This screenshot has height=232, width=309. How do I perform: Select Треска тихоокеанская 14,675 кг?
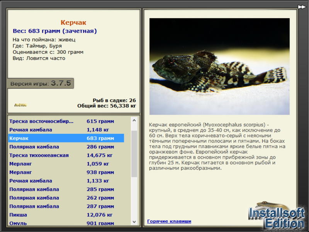coord(66,155)
